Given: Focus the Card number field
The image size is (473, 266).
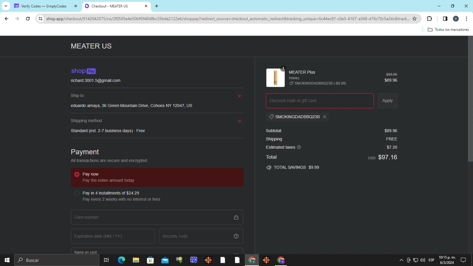Looking at the screenshot, I should click(157, 217).
